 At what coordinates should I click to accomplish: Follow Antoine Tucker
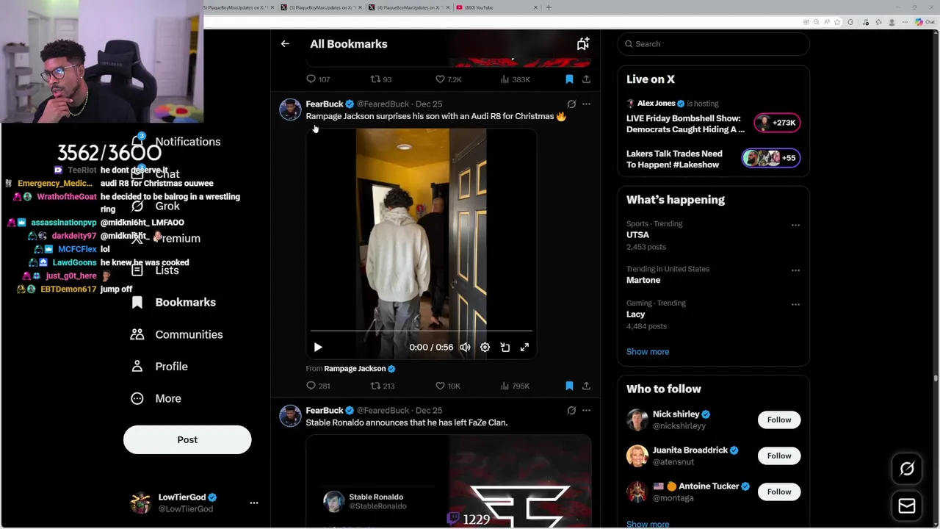coord(779,492)
